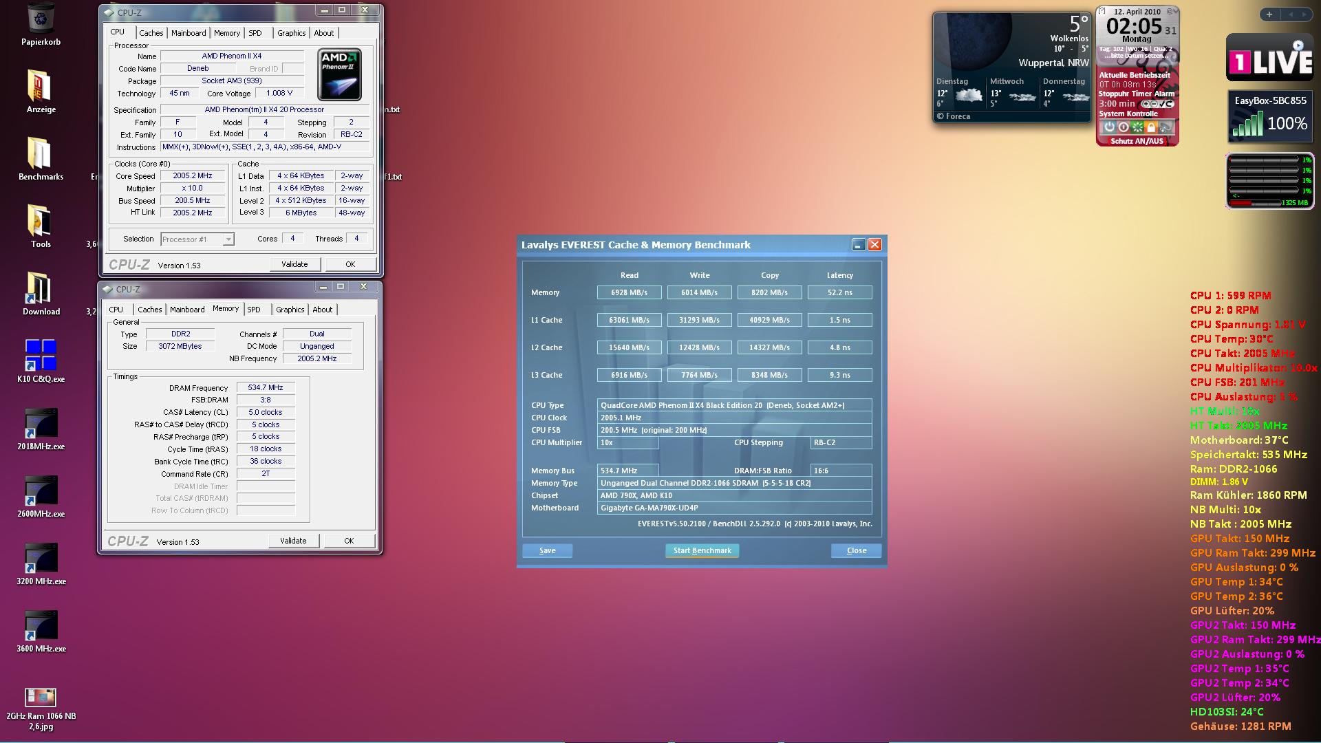Click the Memory Read value 6928 MB/s

click(x=630, y=292)
